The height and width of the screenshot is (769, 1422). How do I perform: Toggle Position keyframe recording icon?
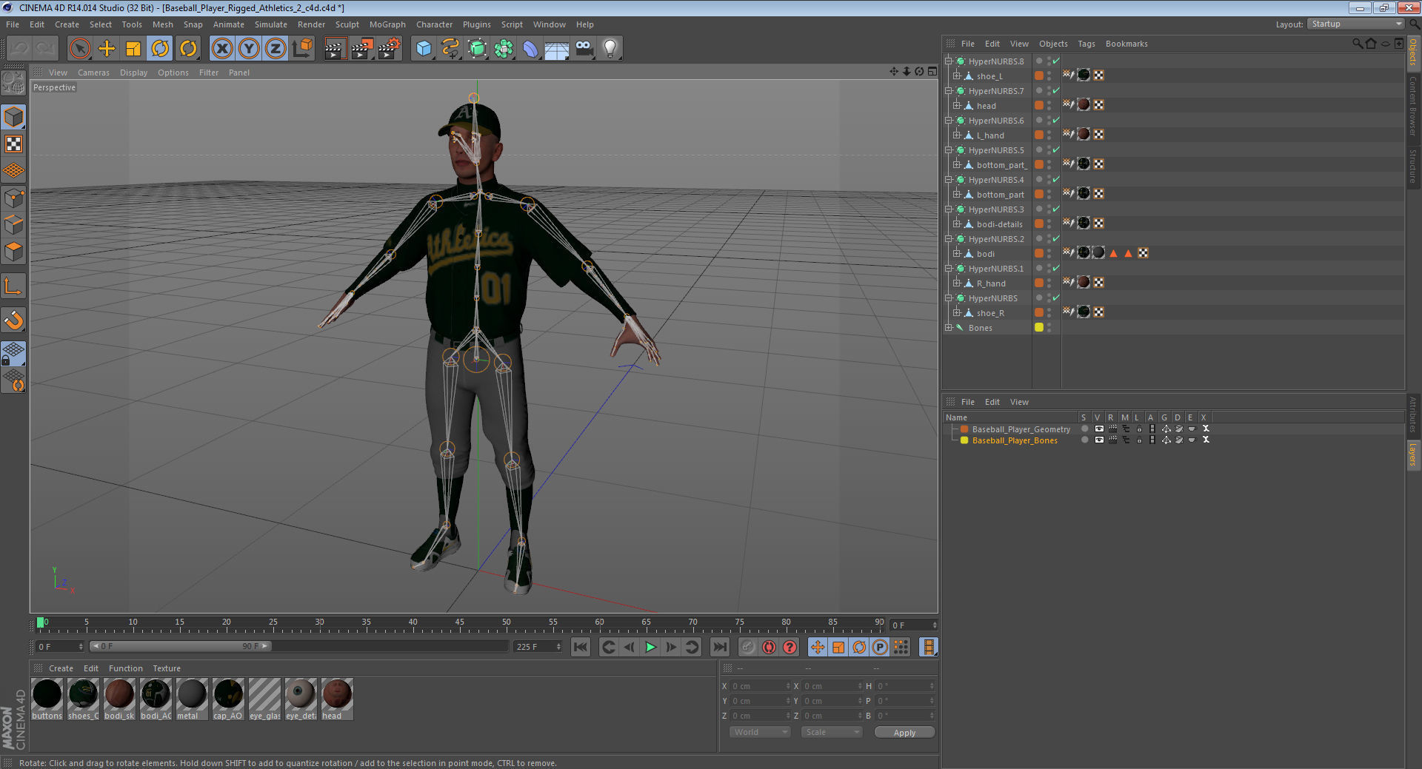(818, 647)
